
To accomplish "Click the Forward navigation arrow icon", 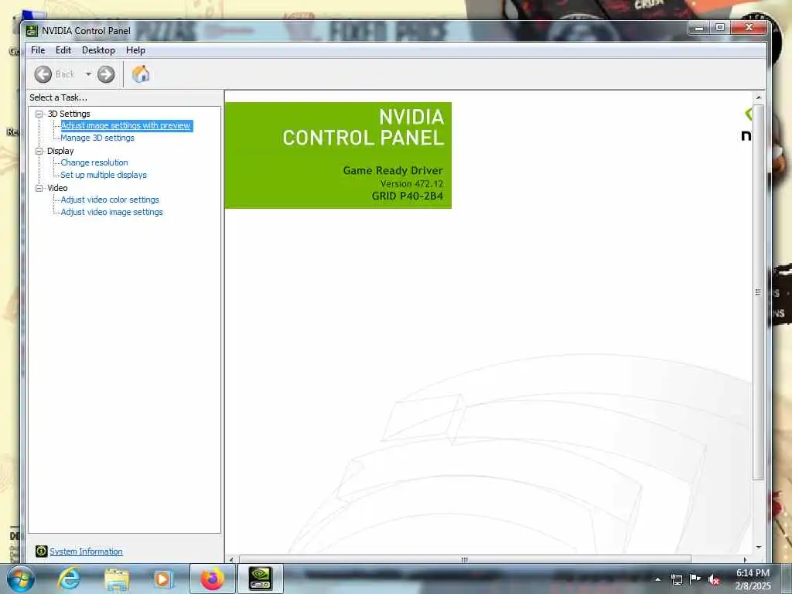I will (106, 74).
